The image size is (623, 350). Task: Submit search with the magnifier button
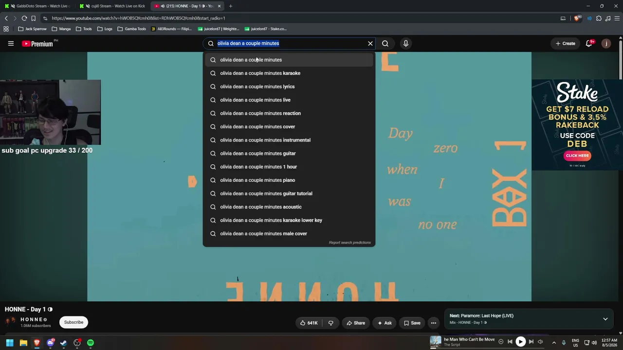(385, 43)
